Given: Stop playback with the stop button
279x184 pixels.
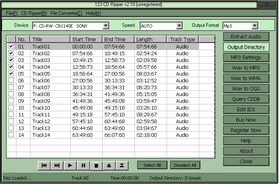Looking at the screenshot, I should coord(96,166).
